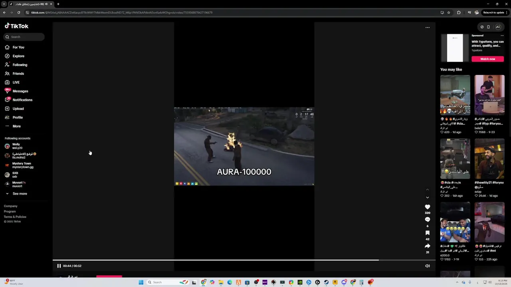Reload the browser page
Viewport: 511px width, 287px height.
(x=18, y=12)
